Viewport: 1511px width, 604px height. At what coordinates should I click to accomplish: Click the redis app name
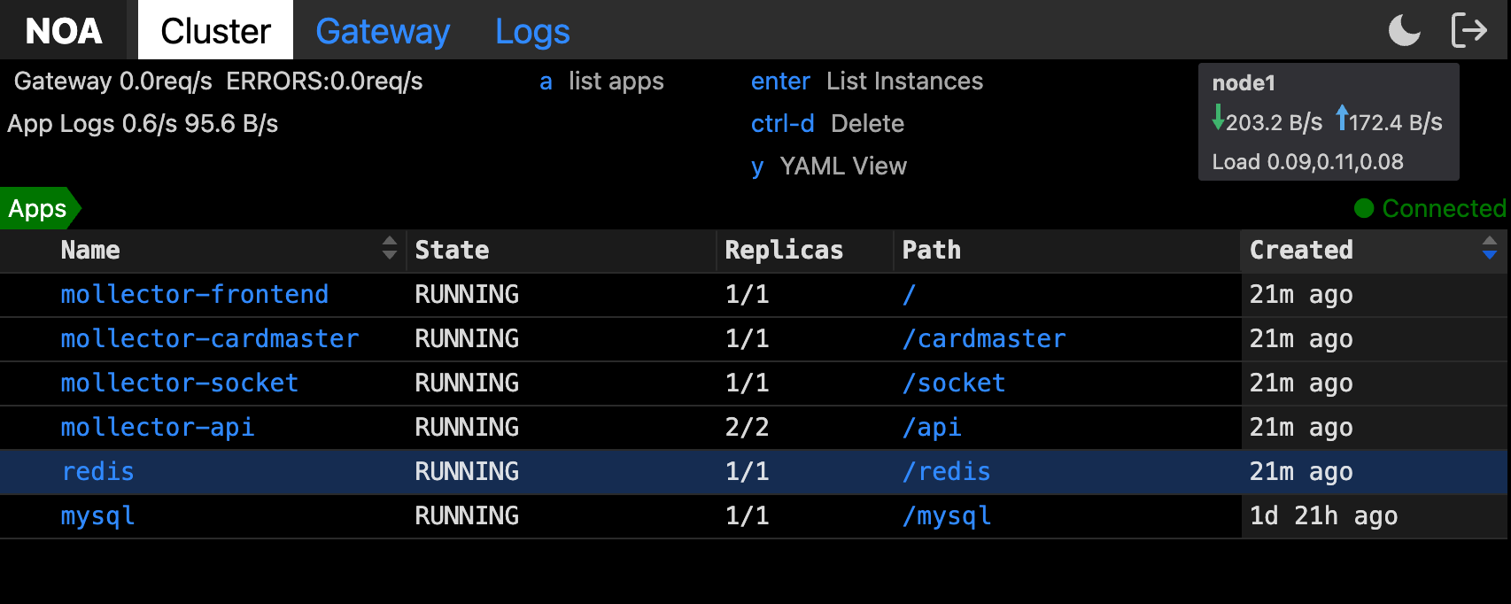tap(97, 471)
